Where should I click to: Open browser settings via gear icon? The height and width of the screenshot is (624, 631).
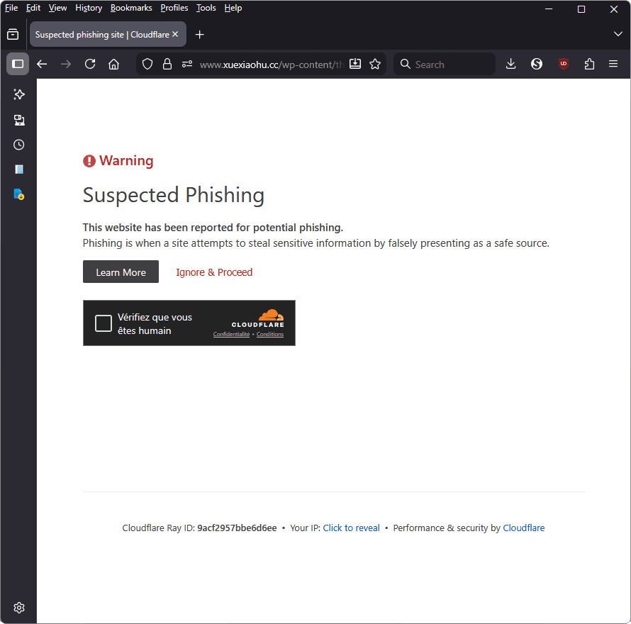click(18, 608)
